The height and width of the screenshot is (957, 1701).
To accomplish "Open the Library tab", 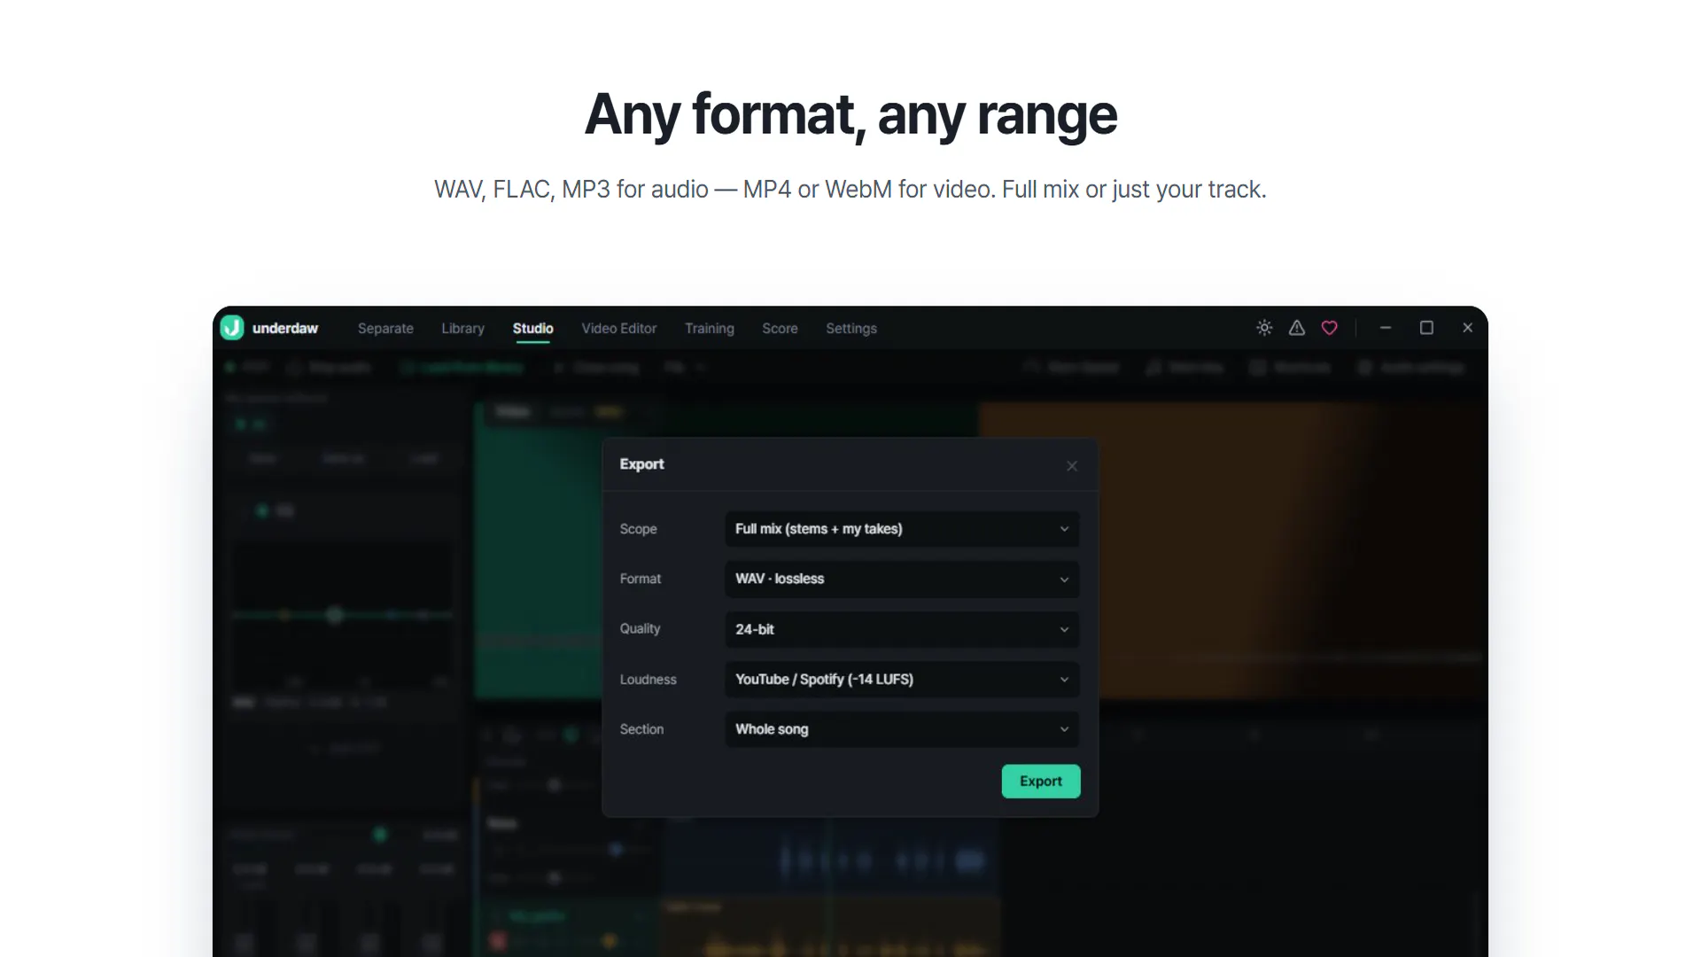I will (x=462, y=328).
